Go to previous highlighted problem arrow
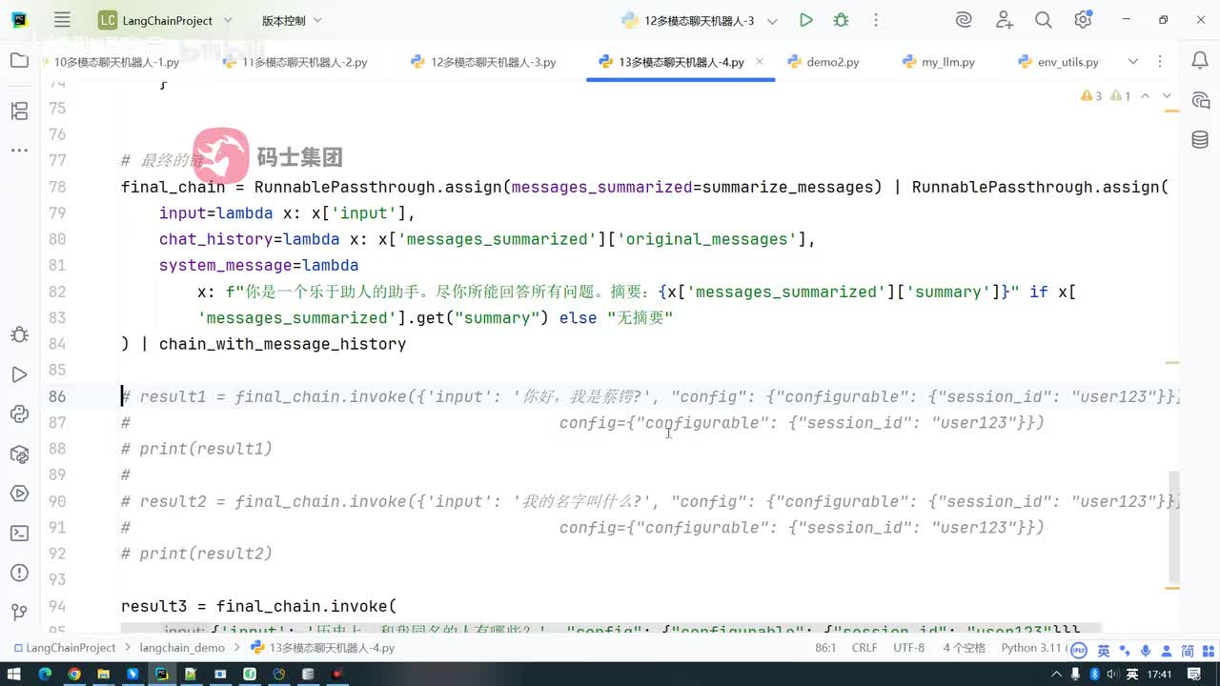This screenshot has width=1220, height=686. 1146,96
